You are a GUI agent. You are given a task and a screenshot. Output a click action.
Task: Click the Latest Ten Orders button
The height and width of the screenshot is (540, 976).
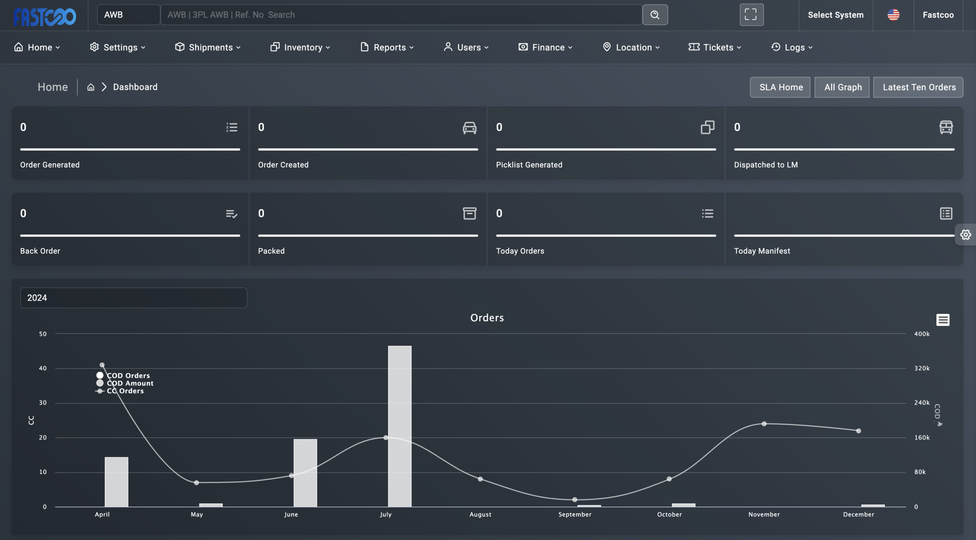(x=918, y=87)
